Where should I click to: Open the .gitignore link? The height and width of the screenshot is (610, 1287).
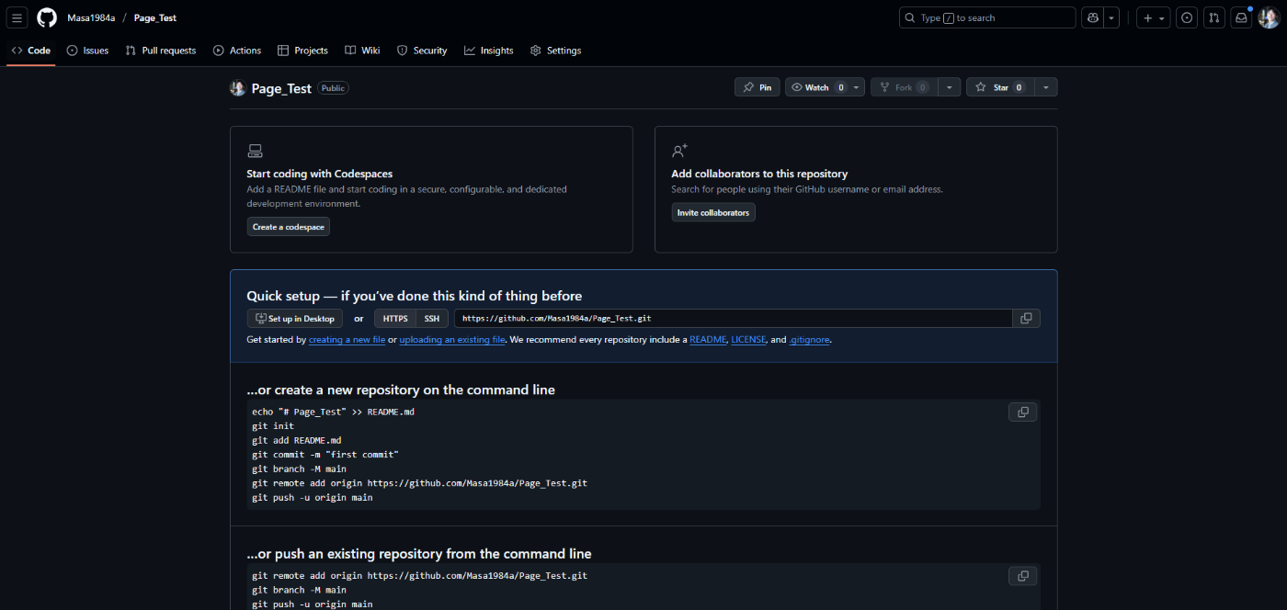pyautogui.click(x=810, y=340)
